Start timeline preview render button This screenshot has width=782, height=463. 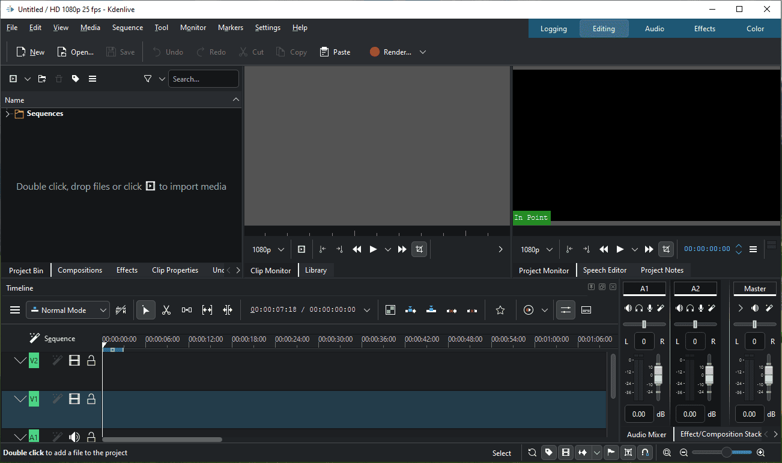[x=529, y=310]
